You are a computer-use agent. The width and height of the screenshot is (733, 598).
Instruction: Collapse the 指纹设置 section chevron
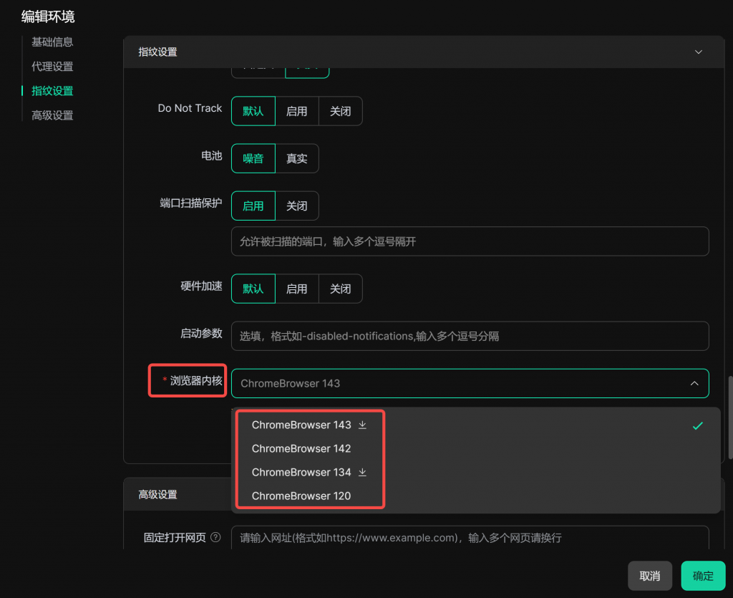[699, 52]
